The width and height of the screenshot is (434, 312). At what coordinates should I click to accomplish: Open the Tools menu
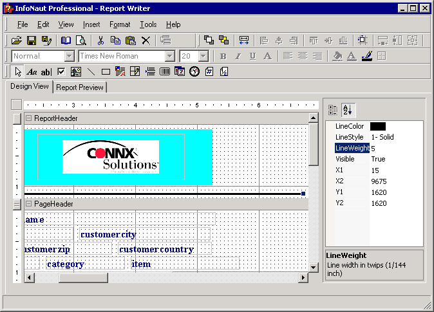148,24
